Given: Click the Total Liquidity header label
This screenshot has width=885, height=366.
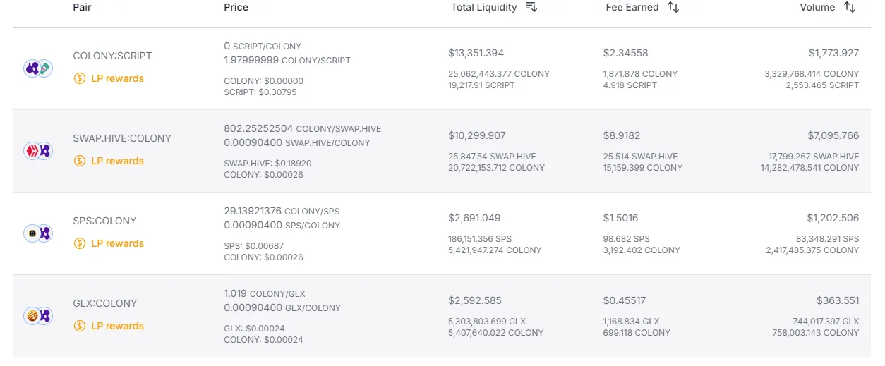Looking at the screenshot, I should [x=484, y=7].
